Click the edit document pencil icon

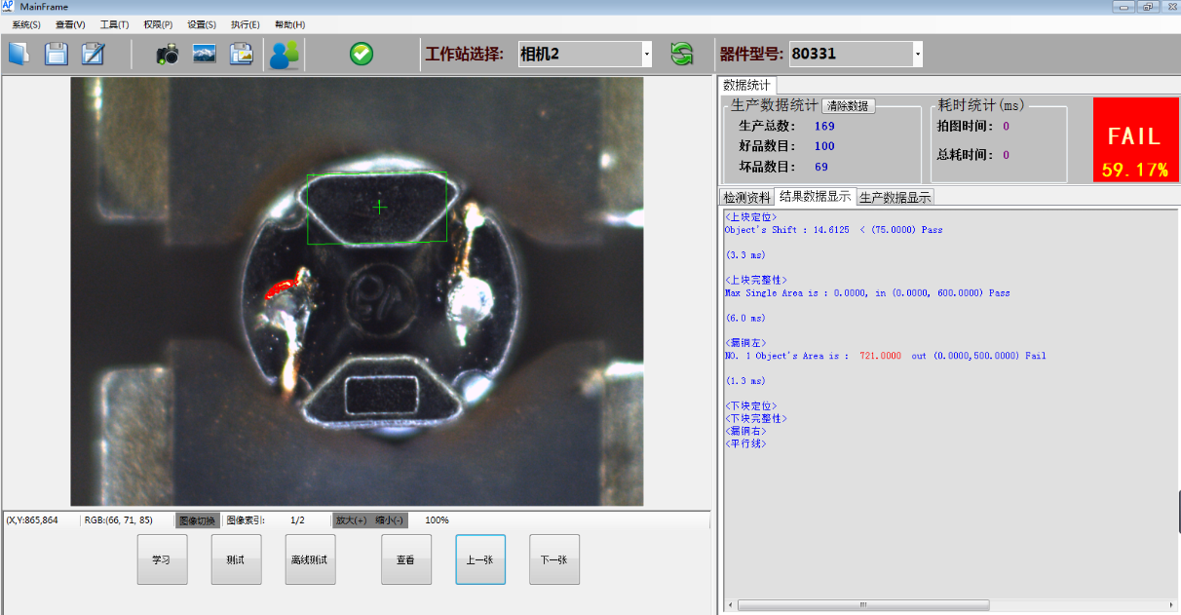point(94,55)
